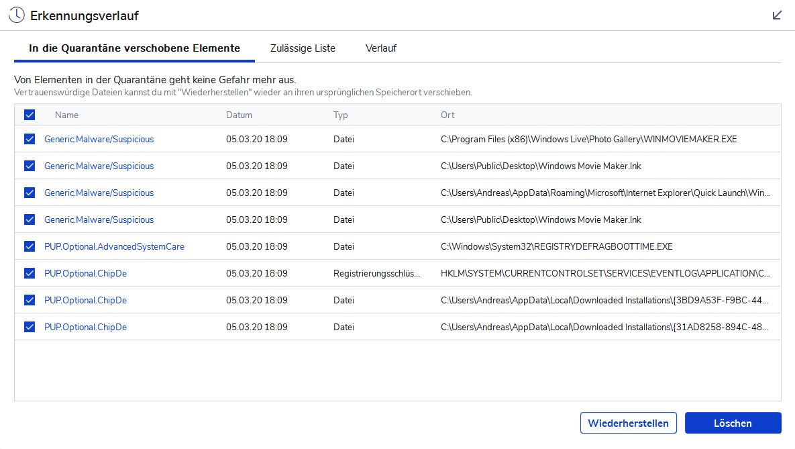Click the clock history icon beside Erkennungsverlauf
Screen dimensions: 795x449
click(x=16, y=15)
